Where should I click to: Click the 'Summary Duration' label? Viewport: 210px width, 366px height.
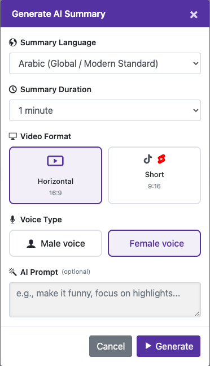[56, 89]
